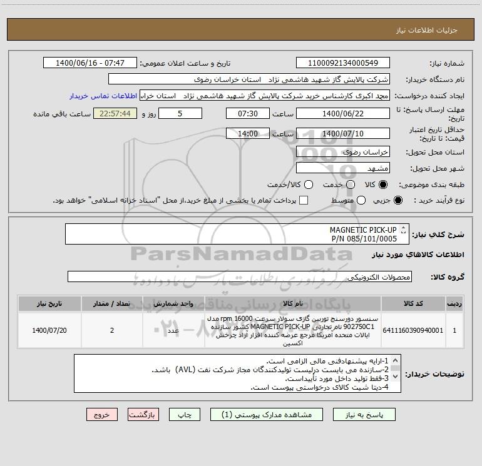The width and height of the screenshot is (482, 466).
Task: Click the خروج exit button
Action: (102, 415)
